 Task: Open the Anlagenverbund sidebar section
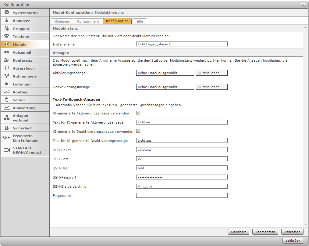(x=25, y=118)
